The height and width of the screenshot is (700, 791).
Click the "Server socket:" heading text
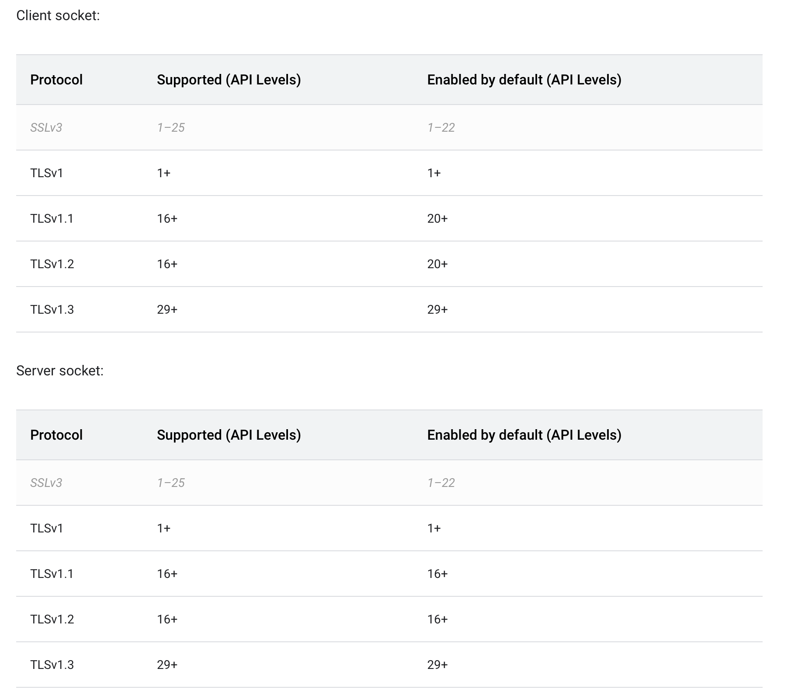[60, 371]
